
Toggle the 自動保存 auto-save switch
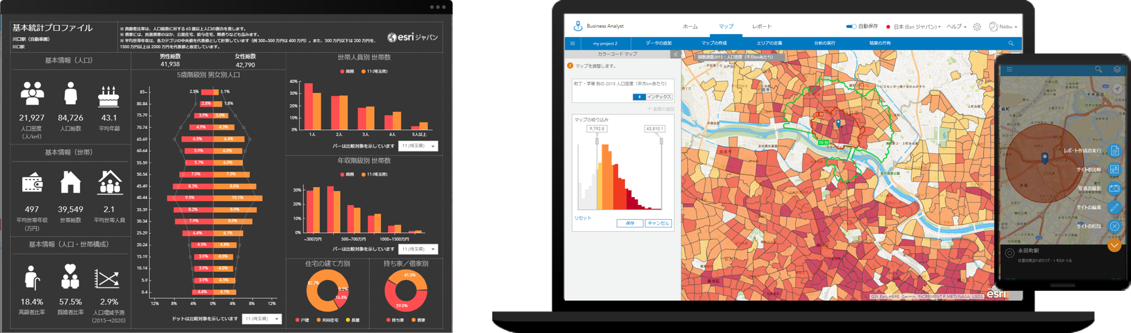[x=851, y=27]
